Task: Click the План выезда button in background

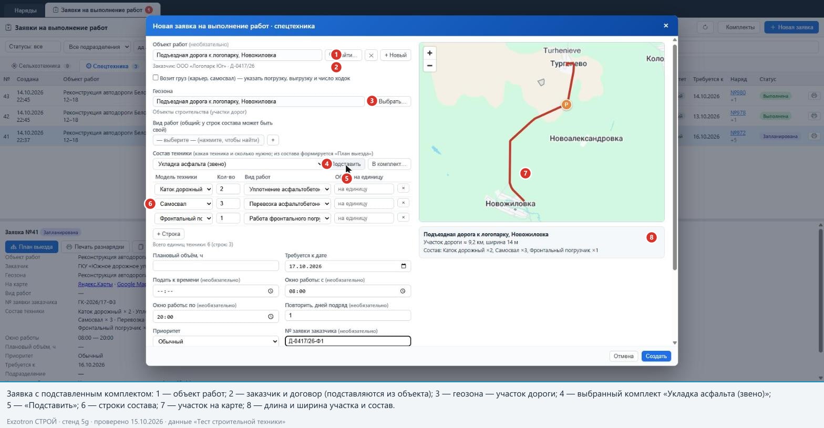Action: 32,246
